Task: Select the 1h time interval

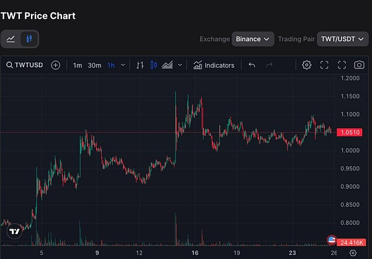Action: 110,65
